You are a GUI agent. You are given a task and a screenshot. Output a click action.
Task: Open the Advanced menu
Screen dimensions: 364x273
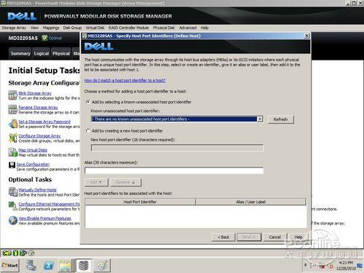click(x=188, y=28)
